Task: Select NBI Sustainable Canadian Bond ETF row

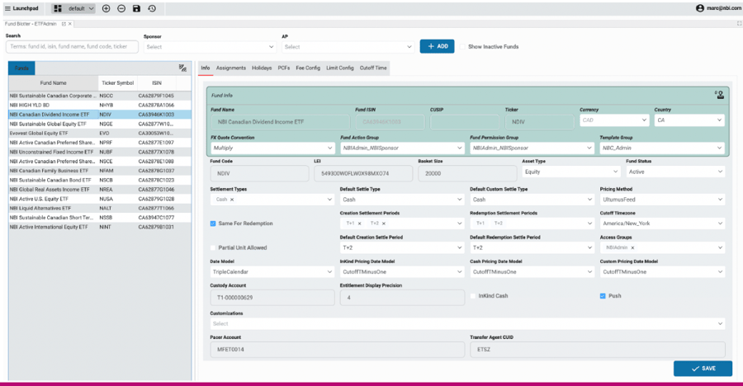Action: 100,181
